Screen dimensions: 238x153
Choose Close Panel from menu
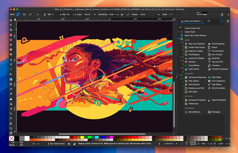click(190, 32)
